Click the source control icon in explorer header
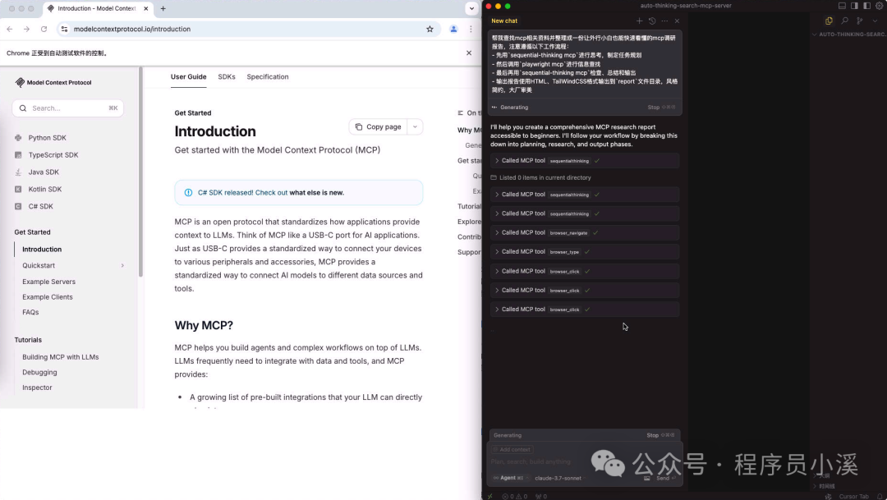This screenshot has height=500, width=887. [x=858, y=20]
